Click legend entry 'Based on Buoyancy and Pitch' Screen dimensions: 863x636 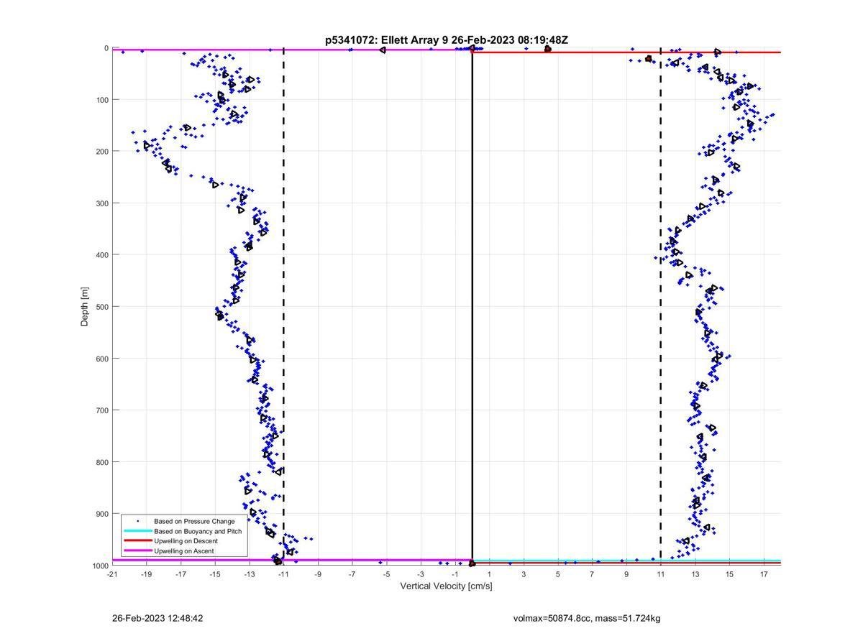click(198, 531)
